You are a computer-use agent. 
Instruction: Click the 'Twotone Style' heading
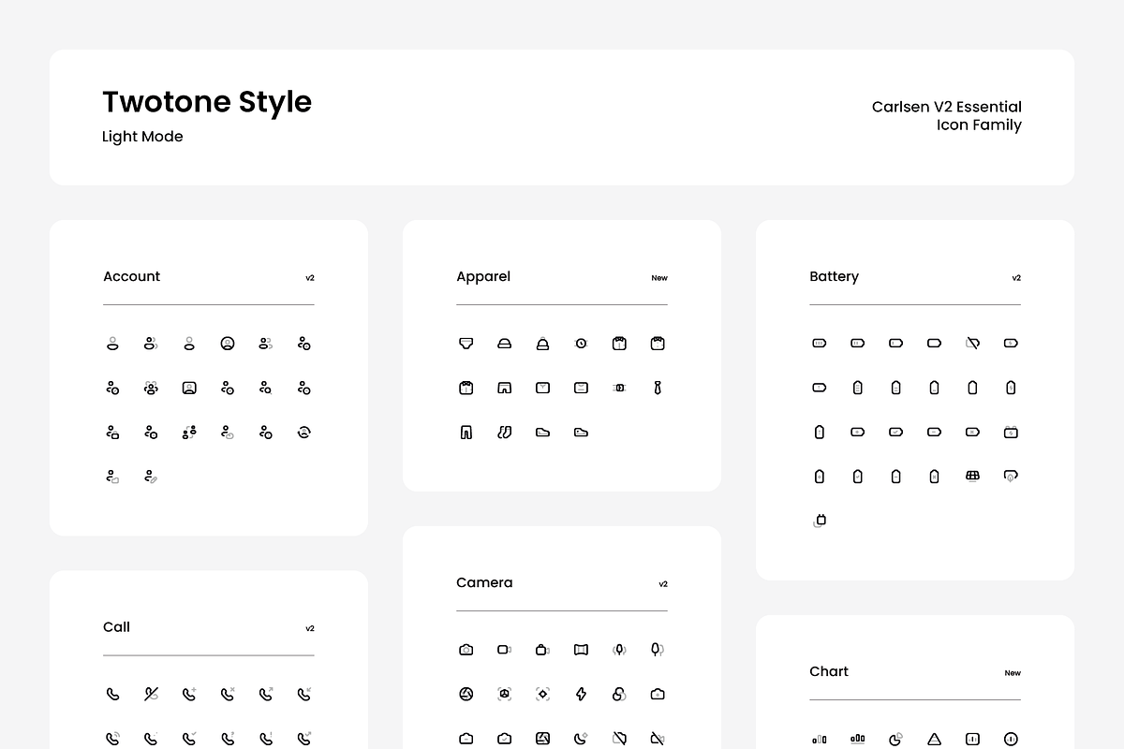tap(207, 101)
